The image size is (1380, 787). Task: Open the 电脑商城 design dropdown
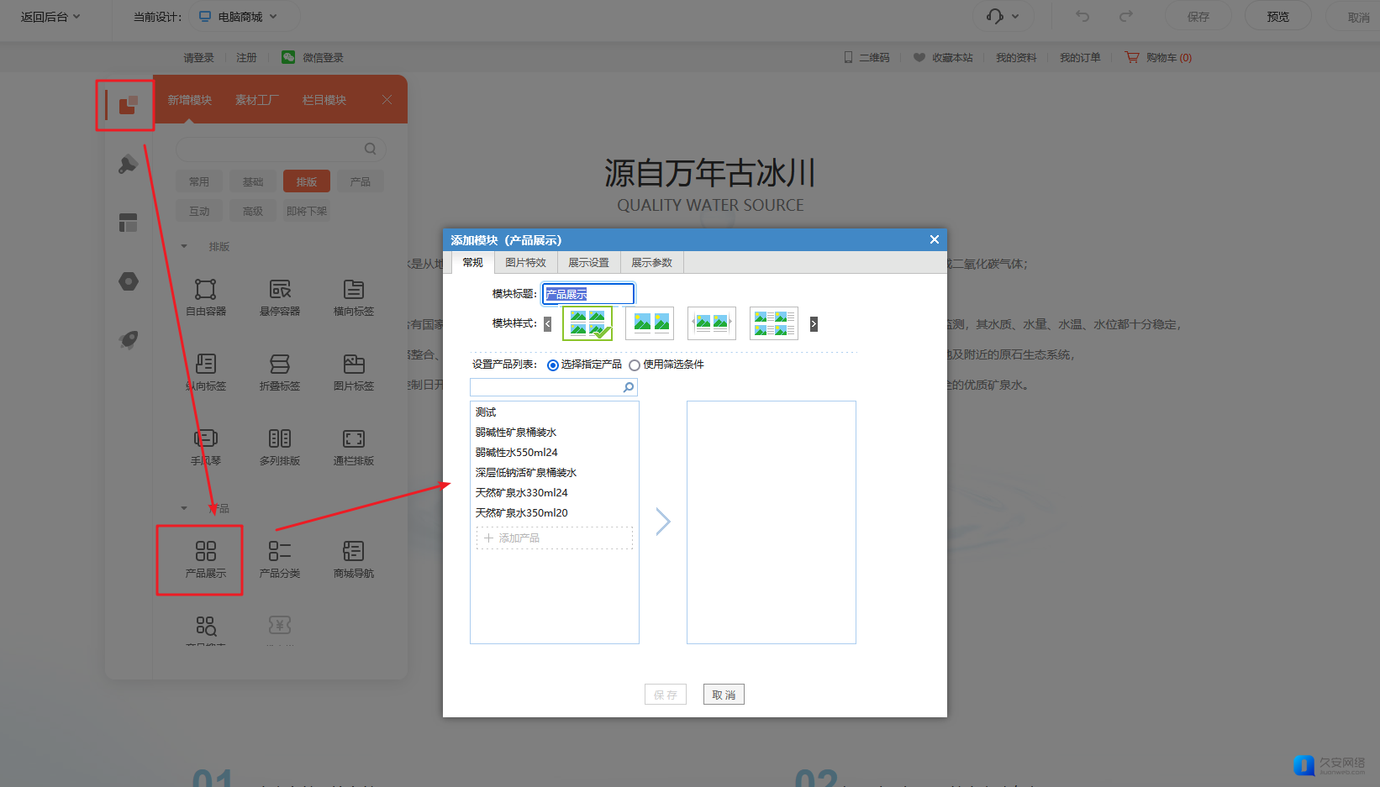point(239,17)
